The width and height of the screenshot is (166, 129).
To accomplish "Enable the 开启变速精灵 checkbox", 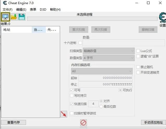I will click(x=138, y=72).
